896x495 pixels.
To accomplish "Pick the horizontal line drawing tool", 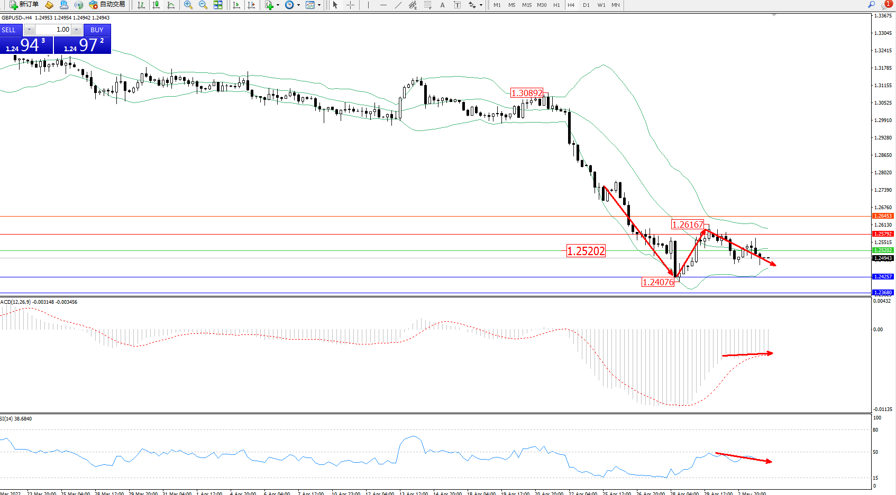I will point(383,5).
